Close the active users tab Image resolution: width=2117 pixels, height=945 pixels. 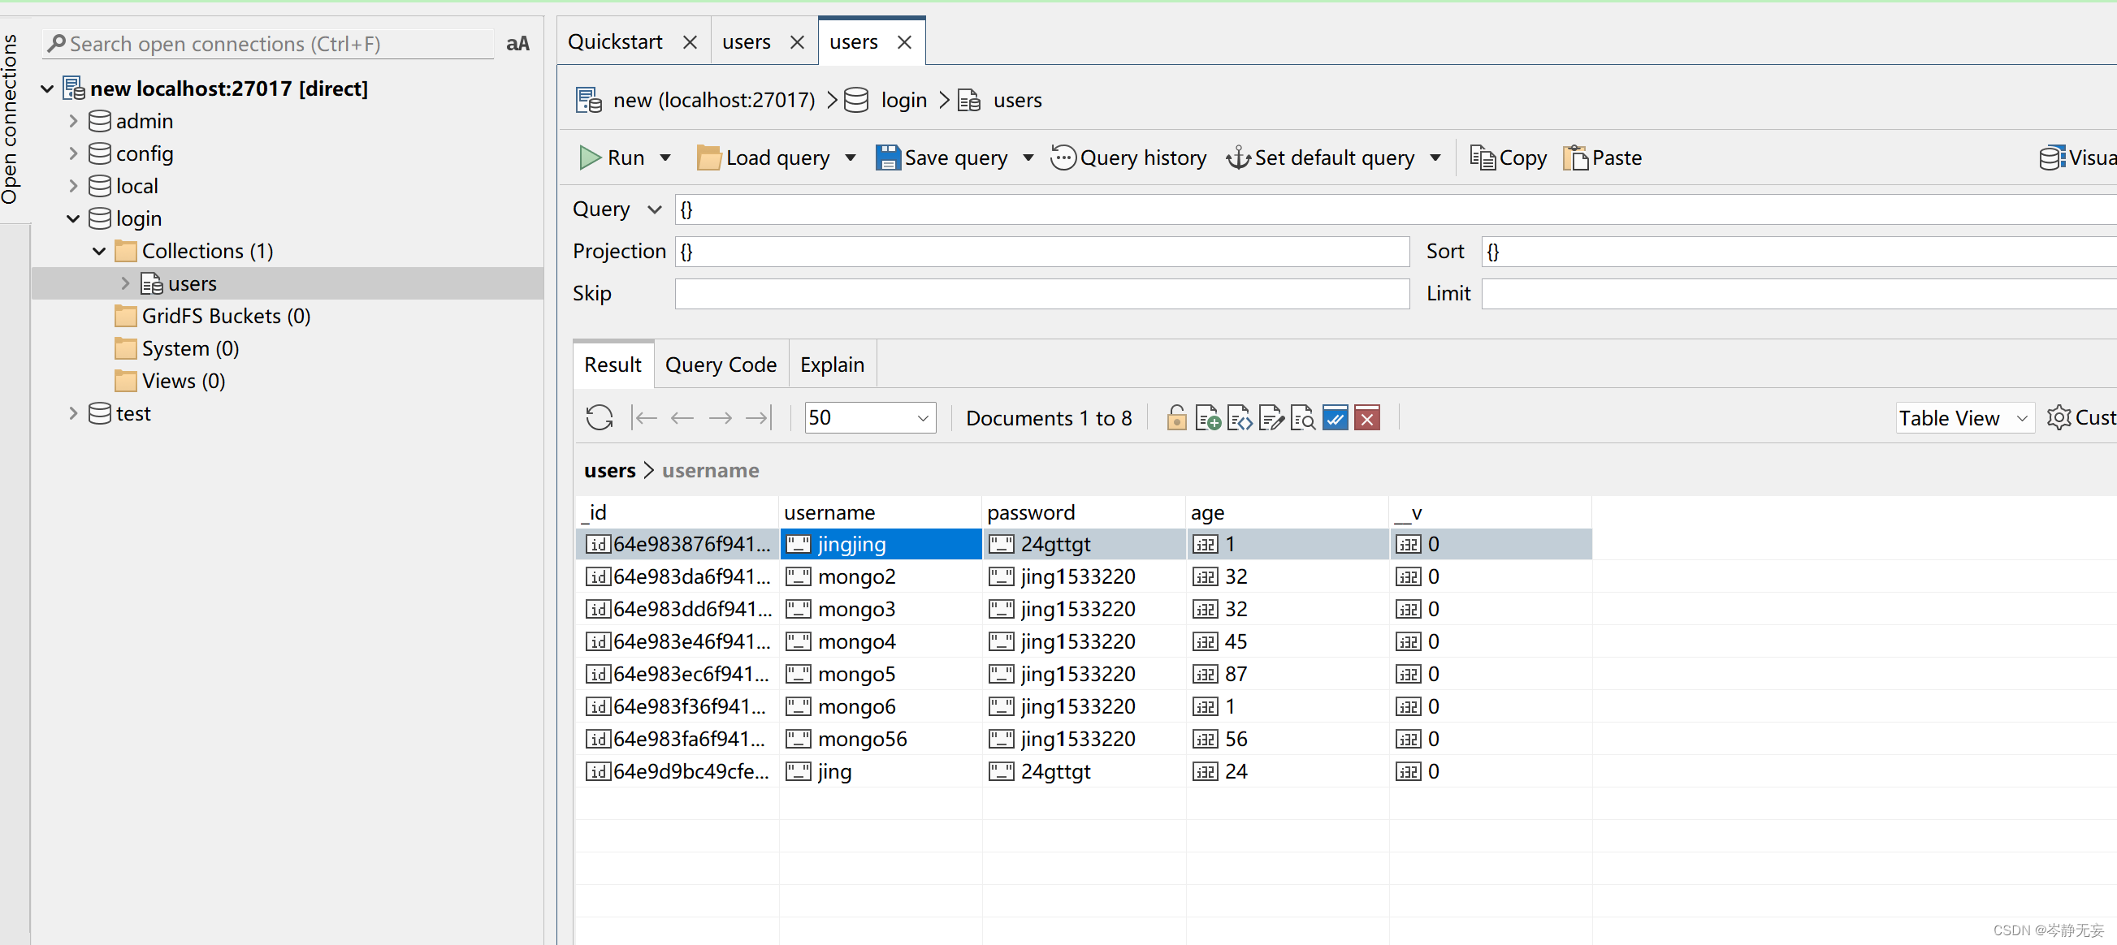coord(904,42)
